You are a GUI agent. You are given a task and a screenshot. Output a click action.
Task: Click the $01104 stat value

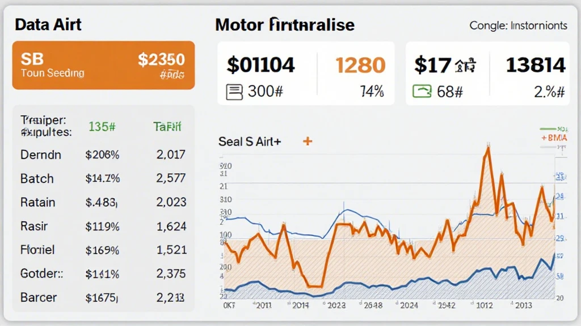coord(260,65)
